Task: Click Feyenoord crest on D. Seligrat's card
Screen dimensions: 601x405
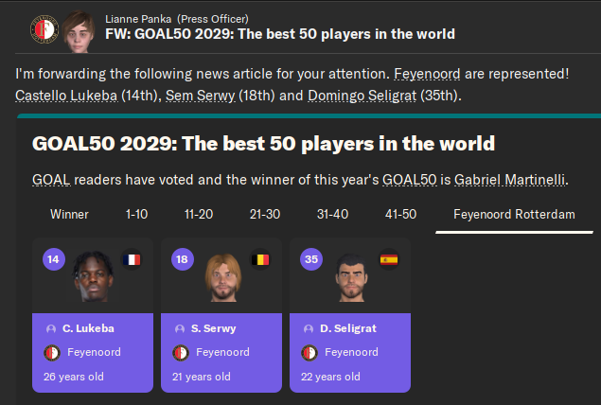Action: tap(309, 353)
